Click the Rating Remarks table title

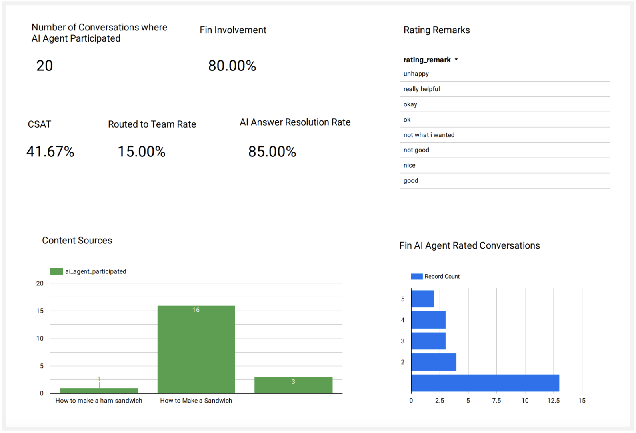(x=436, y=30)
